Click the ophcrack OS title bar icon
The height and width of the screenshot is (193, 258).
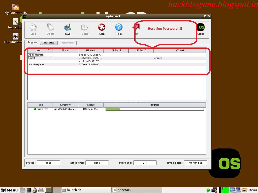point(25,16)
